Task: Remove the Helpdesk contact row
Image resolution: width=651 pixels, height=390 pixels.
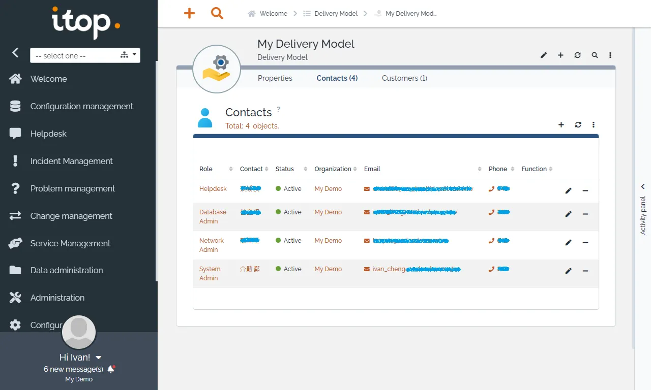Action: click(585, 190)
